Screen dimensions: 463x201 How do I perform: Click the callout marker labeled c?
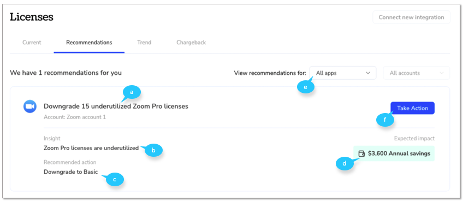115,179
